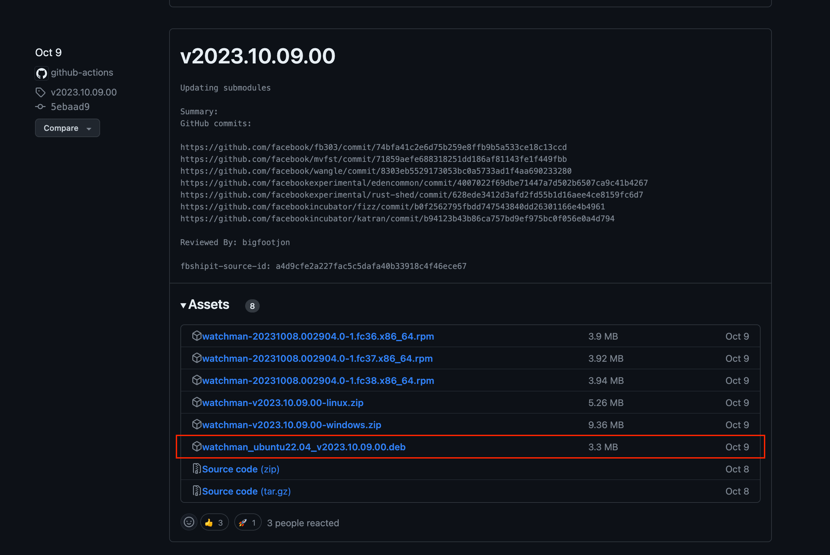Click the 3.92 MB size value

[606, 358]
